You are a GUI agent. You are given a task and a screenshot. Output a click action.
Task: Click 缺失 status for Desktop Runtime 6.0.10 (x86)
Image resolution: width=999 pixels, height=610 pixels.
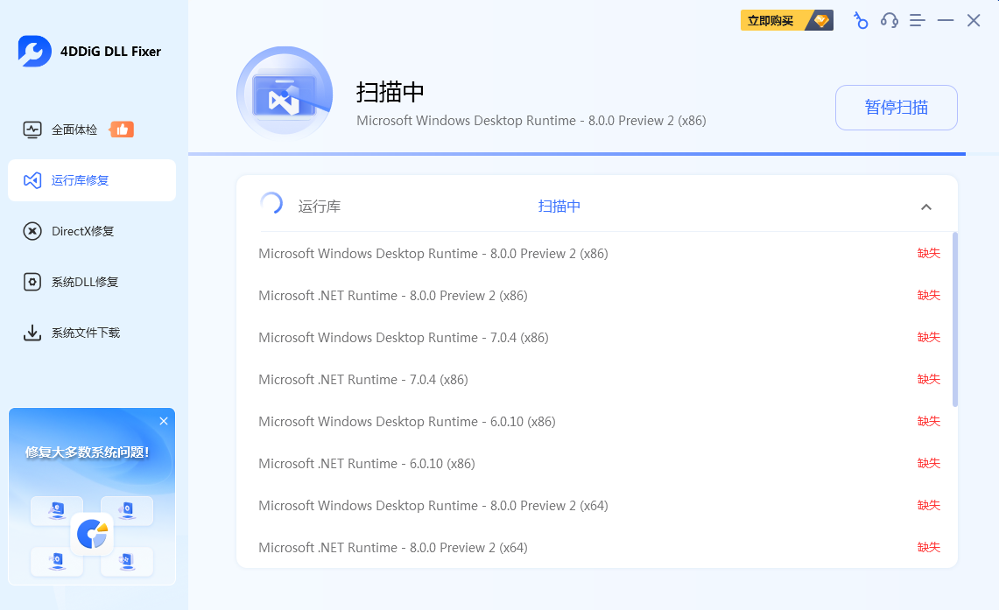point(928,421)
